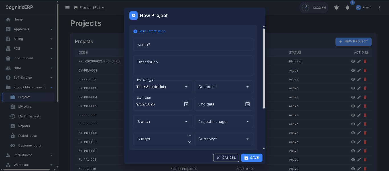Open My Timesheets in the sidebar
This screenshot has height=171, width=389.
28,116
